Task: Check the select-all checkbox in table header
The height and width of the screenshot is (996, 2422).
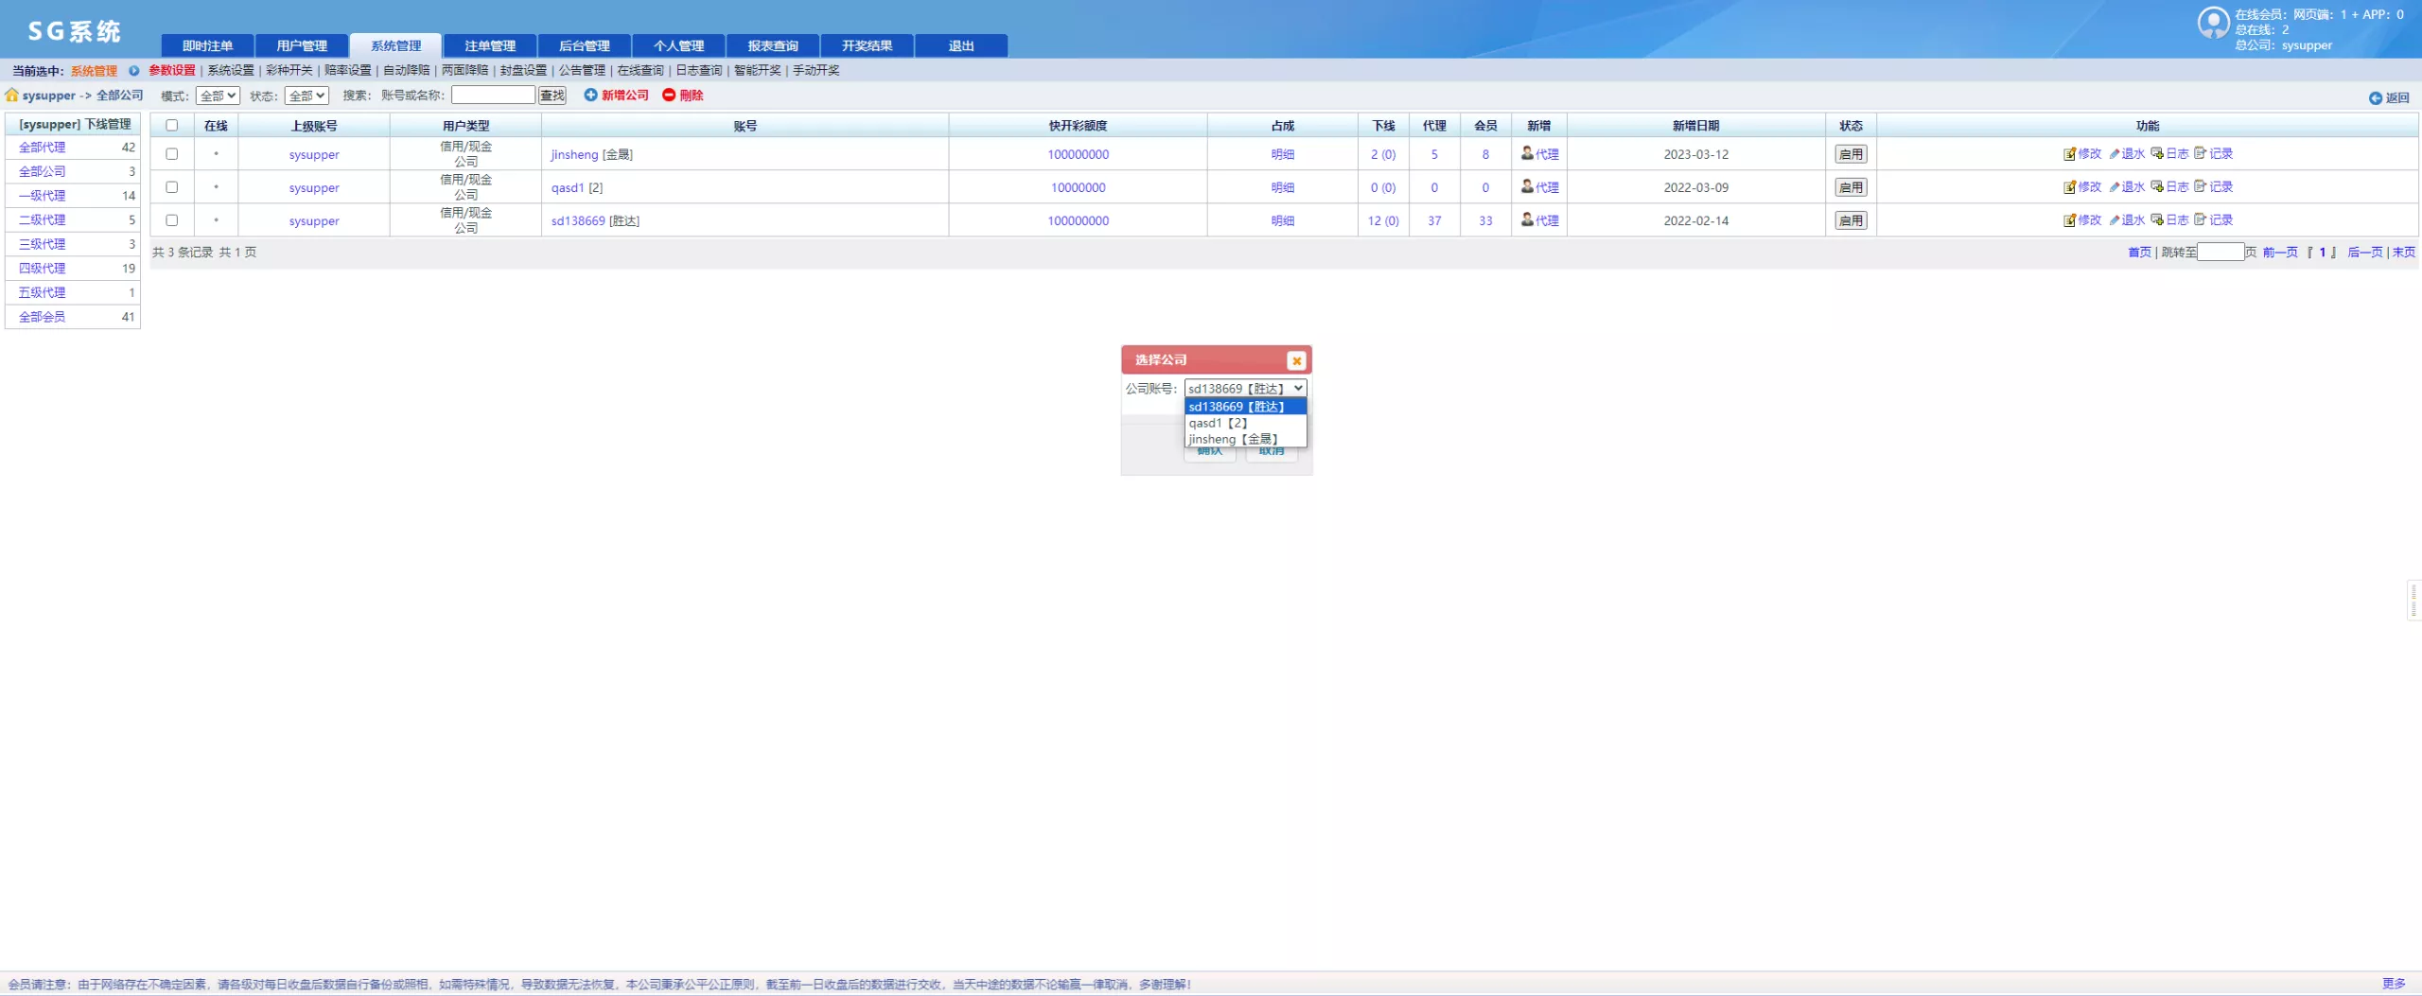Action: 171,126
